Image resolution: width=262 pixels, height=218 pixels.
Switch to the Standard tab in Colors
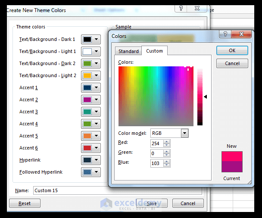[x=128, y=51]
